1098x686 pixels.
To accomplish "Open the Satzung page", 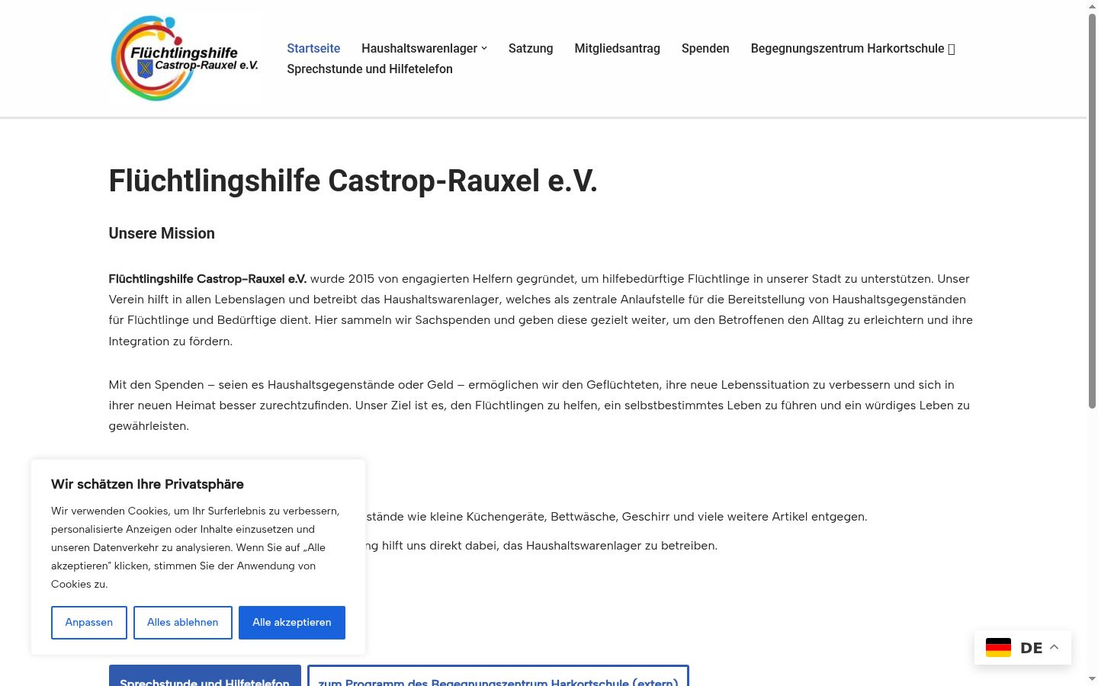I will (x=531, y=48).
